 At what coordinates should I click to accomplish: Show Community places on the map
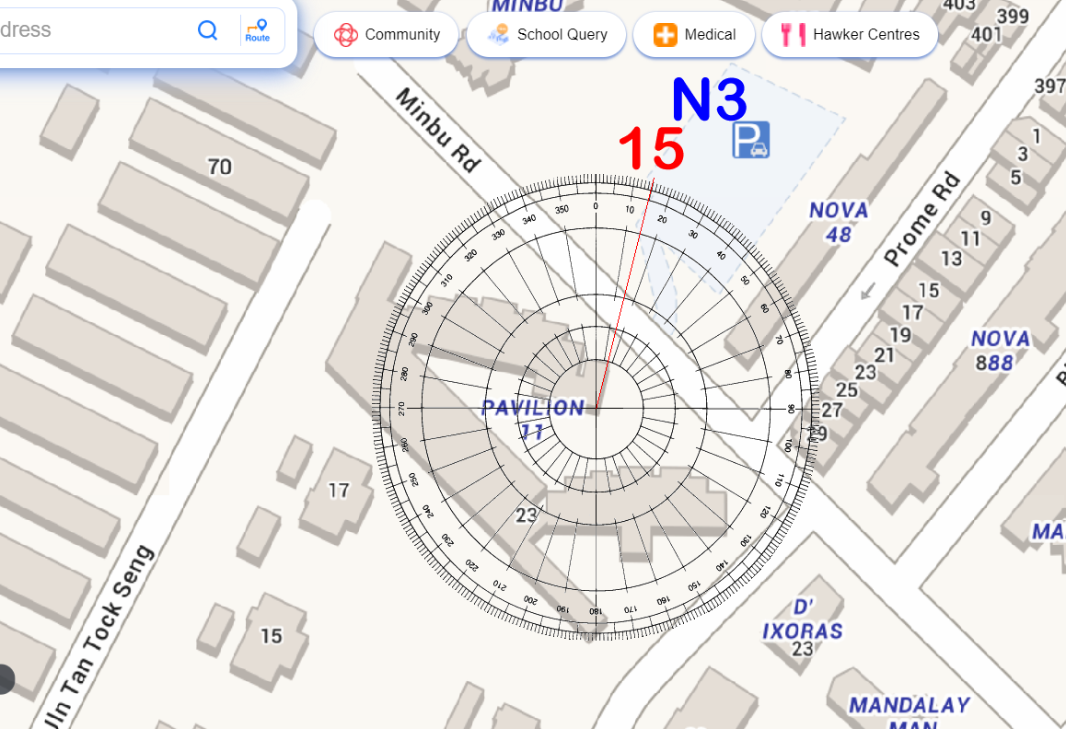[x=387, y=35]
